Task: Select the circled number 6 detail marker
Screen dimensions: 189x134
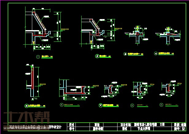Action: coord(61,104)
